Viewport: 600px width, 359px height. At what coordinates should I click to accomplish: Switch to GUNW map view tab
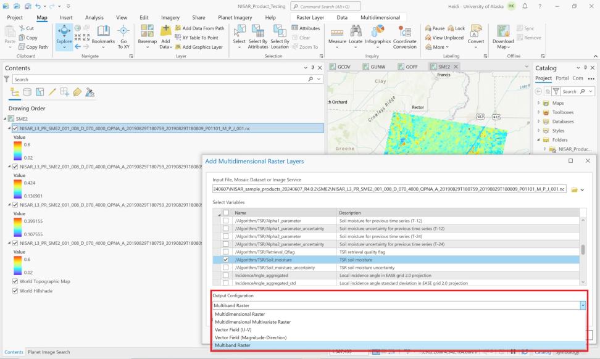374,67
